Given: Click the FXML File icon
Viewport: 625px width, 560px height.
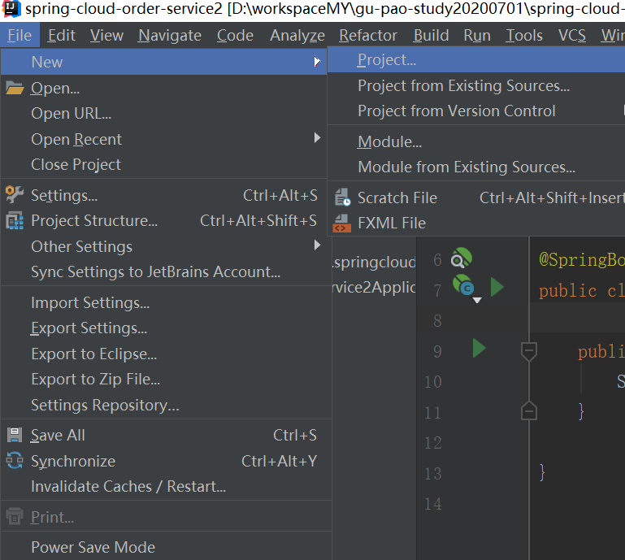Looking at the screenshot, I should click(x=342, y=223).
